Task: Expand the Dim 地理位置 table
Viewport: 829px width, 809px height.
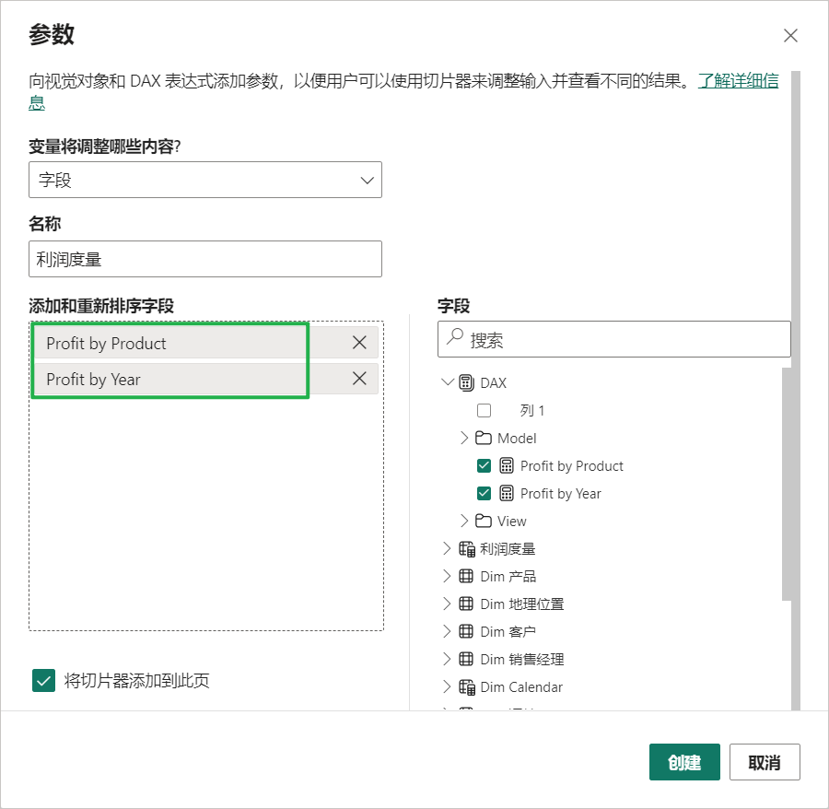Action: point(447,604)
